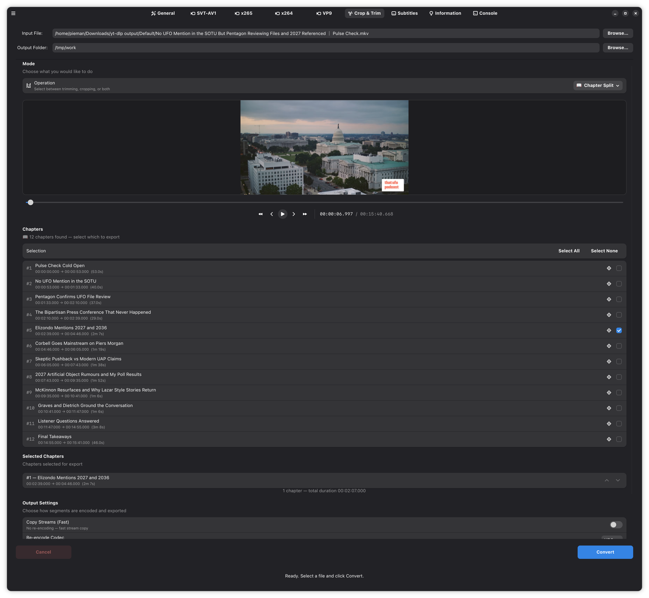This screenshot has width=649, height=598.
Task: Open the SVT-AV1 tab
Action: pos(203,13)
